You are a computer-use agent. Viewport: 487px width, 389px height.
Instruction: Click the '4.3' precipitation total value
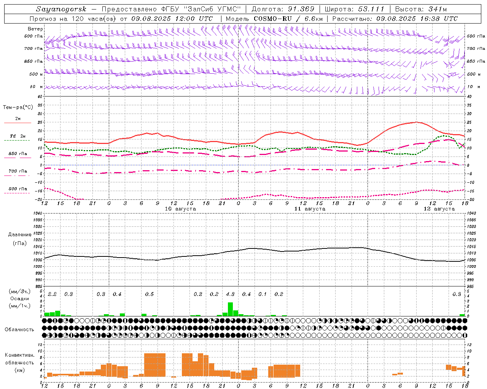[230, 294]
